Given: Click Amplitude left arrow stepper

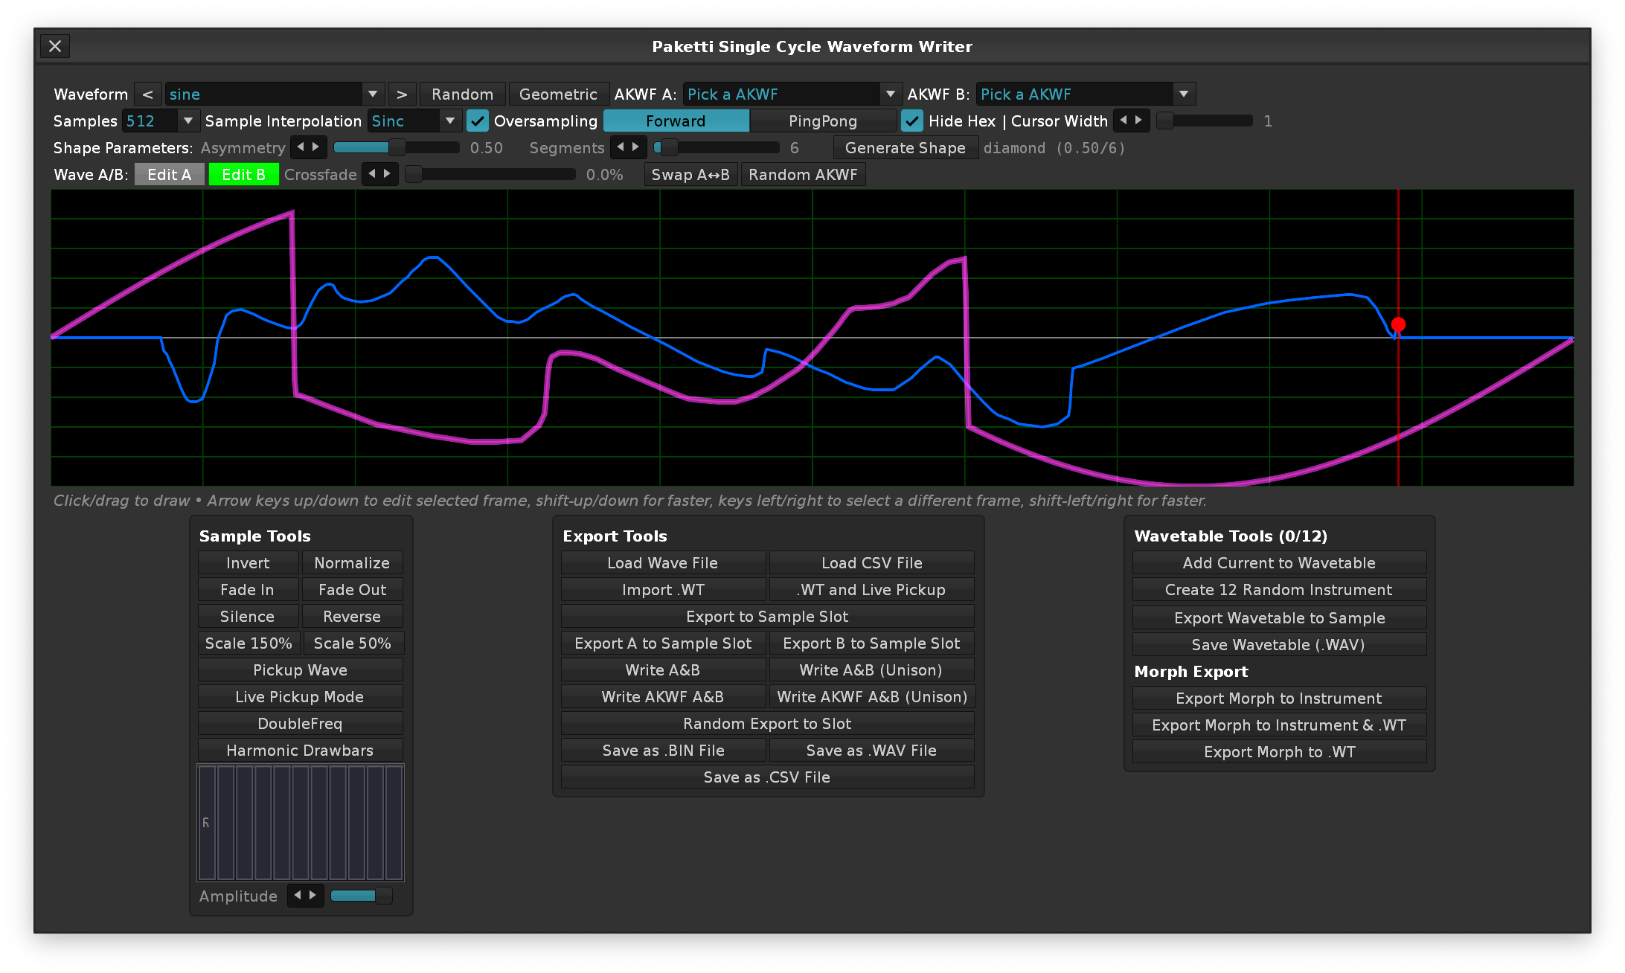Looking at the screenshot, I should pyautogui.click(x=298, y=895).
